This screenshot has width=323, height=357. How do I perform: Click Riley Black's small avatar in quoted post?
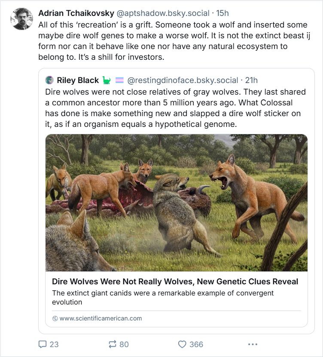tap(50, 80)
